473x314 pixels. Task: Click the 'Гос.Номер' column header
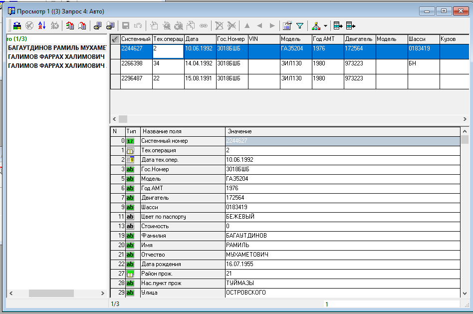coord(232,39)
